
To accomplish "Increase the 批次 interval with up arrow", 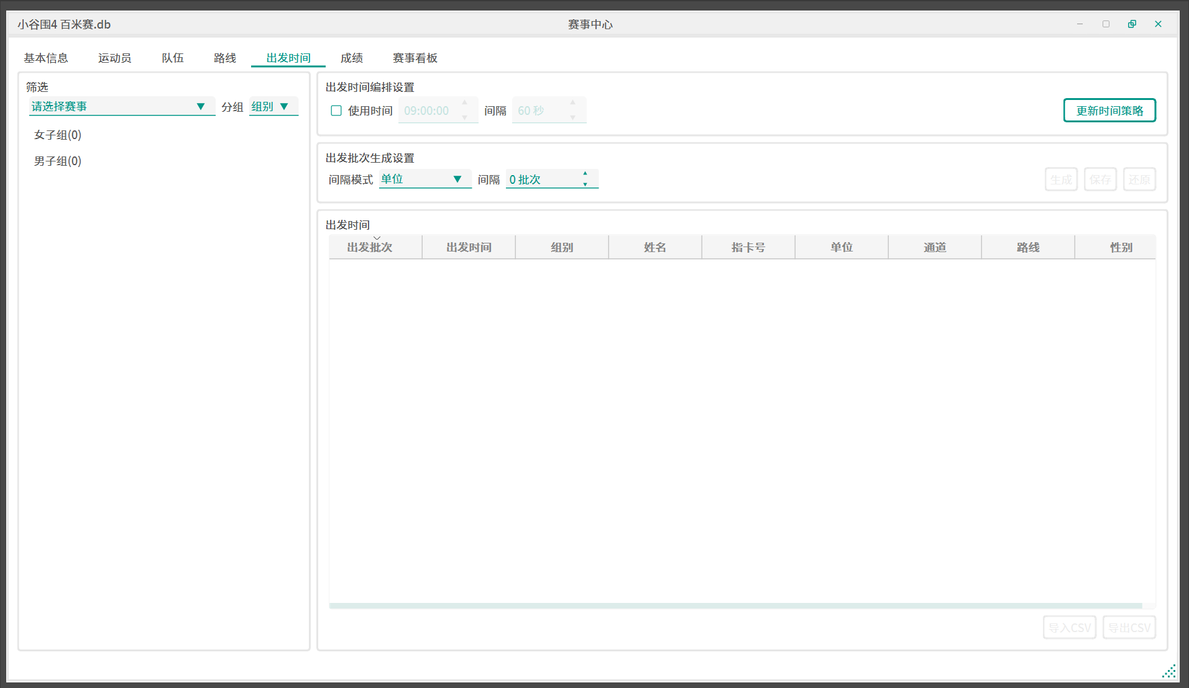I will (585, 174).
